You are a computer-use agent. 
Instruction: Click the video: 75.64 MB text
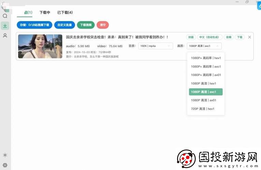[x=110, y=46]
